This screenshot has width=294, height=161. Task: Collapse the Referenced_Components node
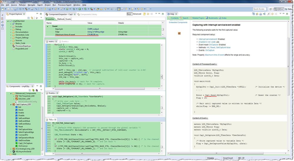[x=11, y=93]
